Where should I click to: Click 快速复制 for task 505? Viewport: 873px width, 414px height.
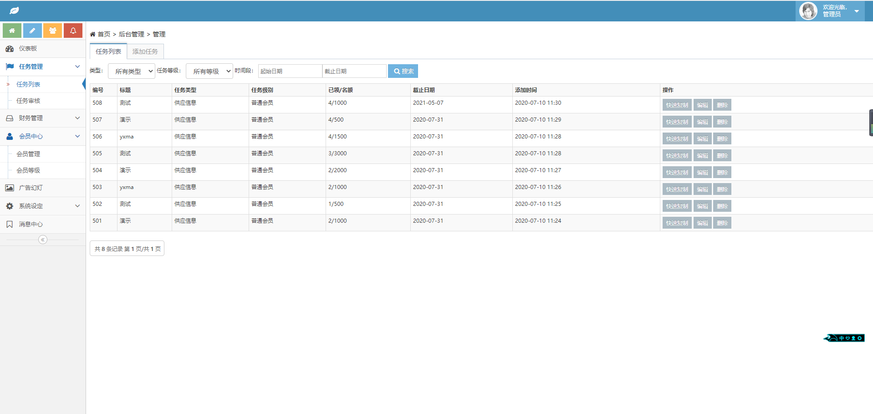[x=677, y=155]
